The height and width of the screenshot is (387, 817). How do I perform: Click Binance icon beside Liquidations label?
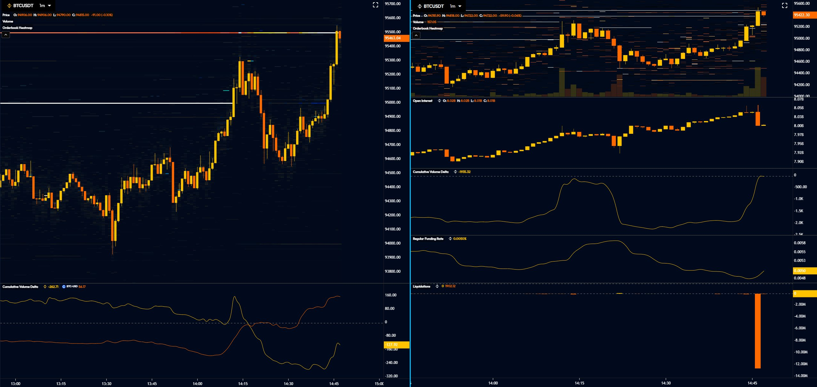point(437,286)
